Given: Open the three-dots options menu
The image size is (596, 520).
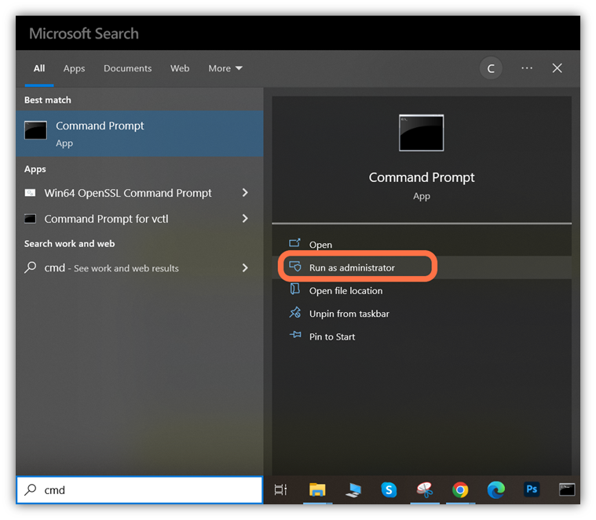Looking at the screenshot, I should click(527, 68).
